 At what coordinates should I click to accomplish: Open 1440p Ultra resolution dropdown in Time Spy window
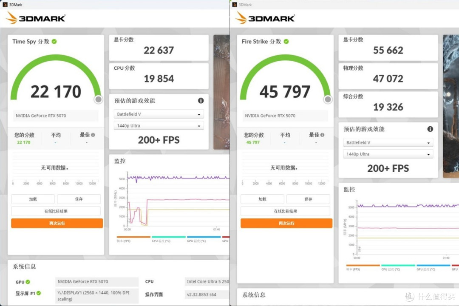pos(159,126)
